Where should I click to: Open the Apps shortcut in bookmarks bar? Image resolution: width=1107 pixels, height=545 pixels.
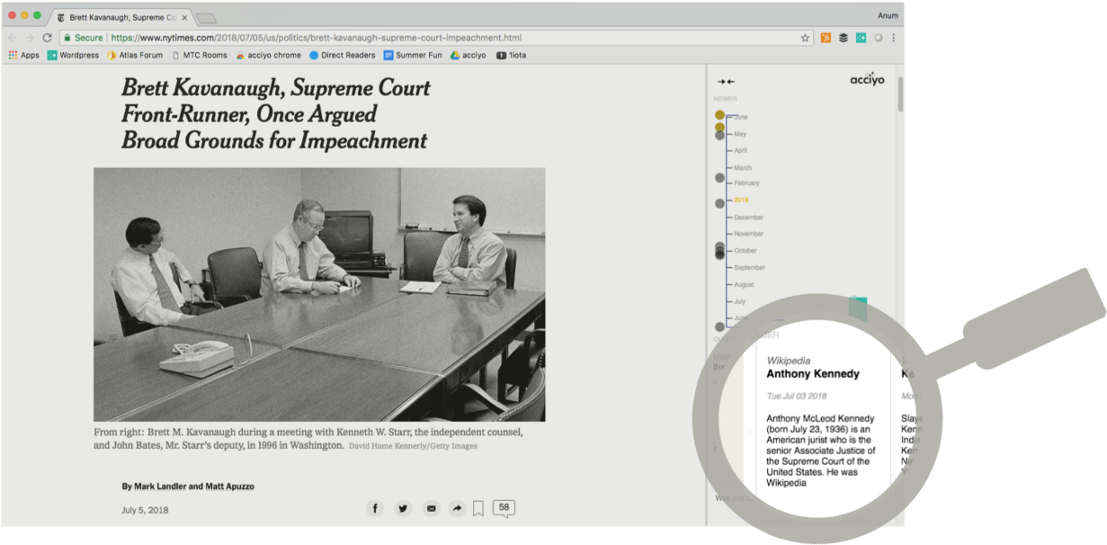[x=24, y=55]
